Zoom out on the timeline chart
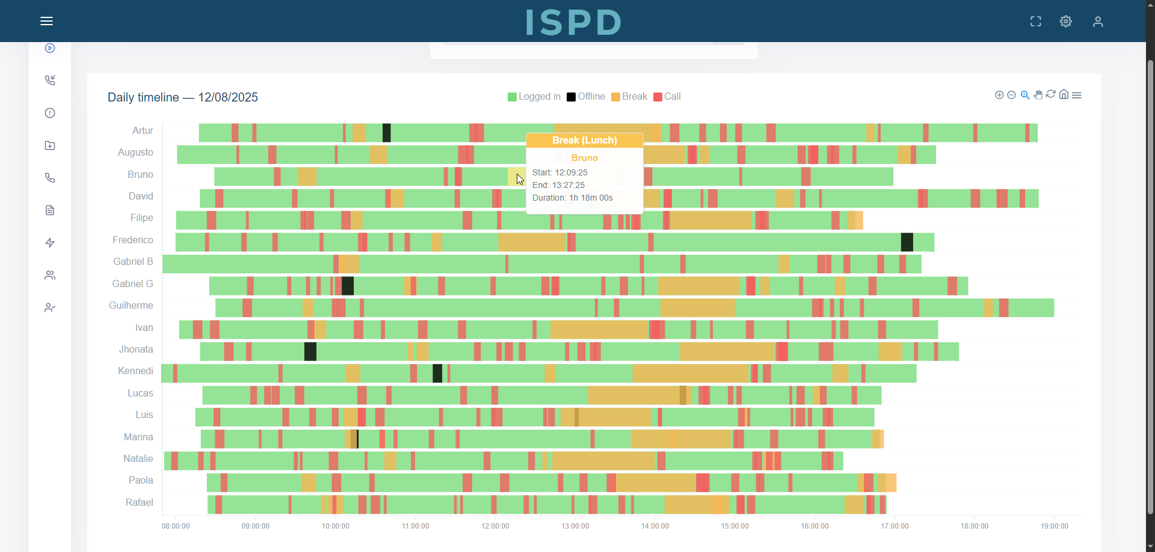This screenshot has height=552, width=1155. [x=1011, y=95]
